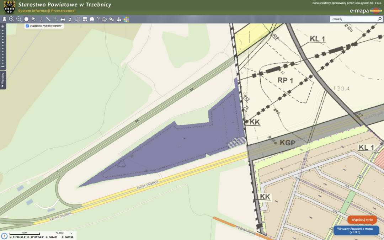Image resolution: width=384 pixels, height=240 pixels.
Task: Open Wirtualny Asystent e-mapa button
Action: [356, 230]
